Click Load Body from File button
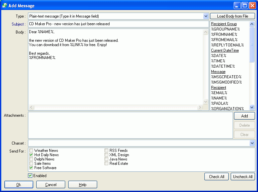The image size is (258, 192). [232, 16]
